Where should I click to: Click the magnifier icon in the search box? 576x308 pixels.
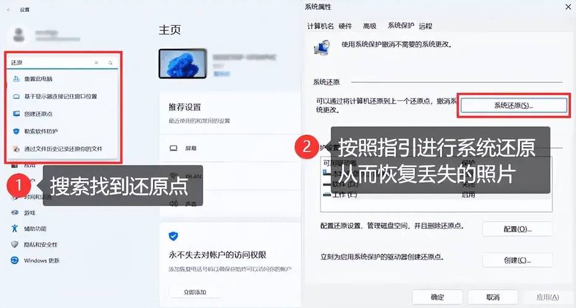pyautogui.click(x=111, y=63)
